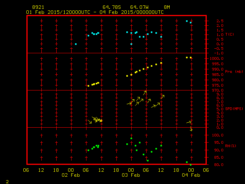Click the downward wind arrow at 04 Feb

pos(191,129)
